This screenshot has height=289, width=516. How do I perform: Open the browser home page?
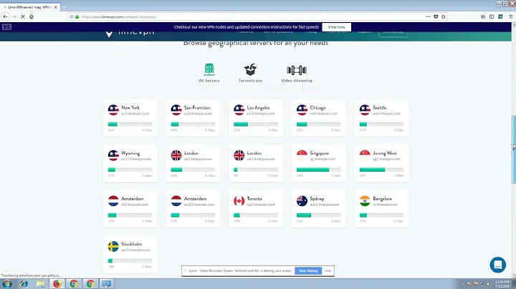pos(32,16)
